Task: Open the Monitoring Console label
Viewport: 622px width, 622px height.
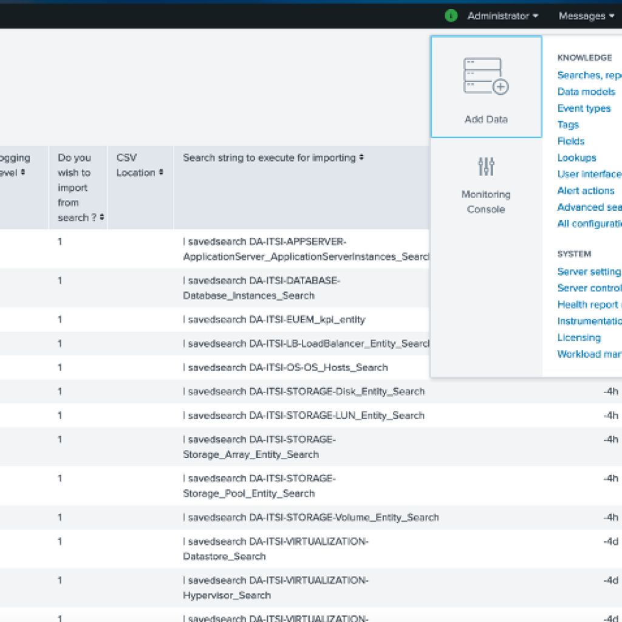Action: (x=486, y=202)
